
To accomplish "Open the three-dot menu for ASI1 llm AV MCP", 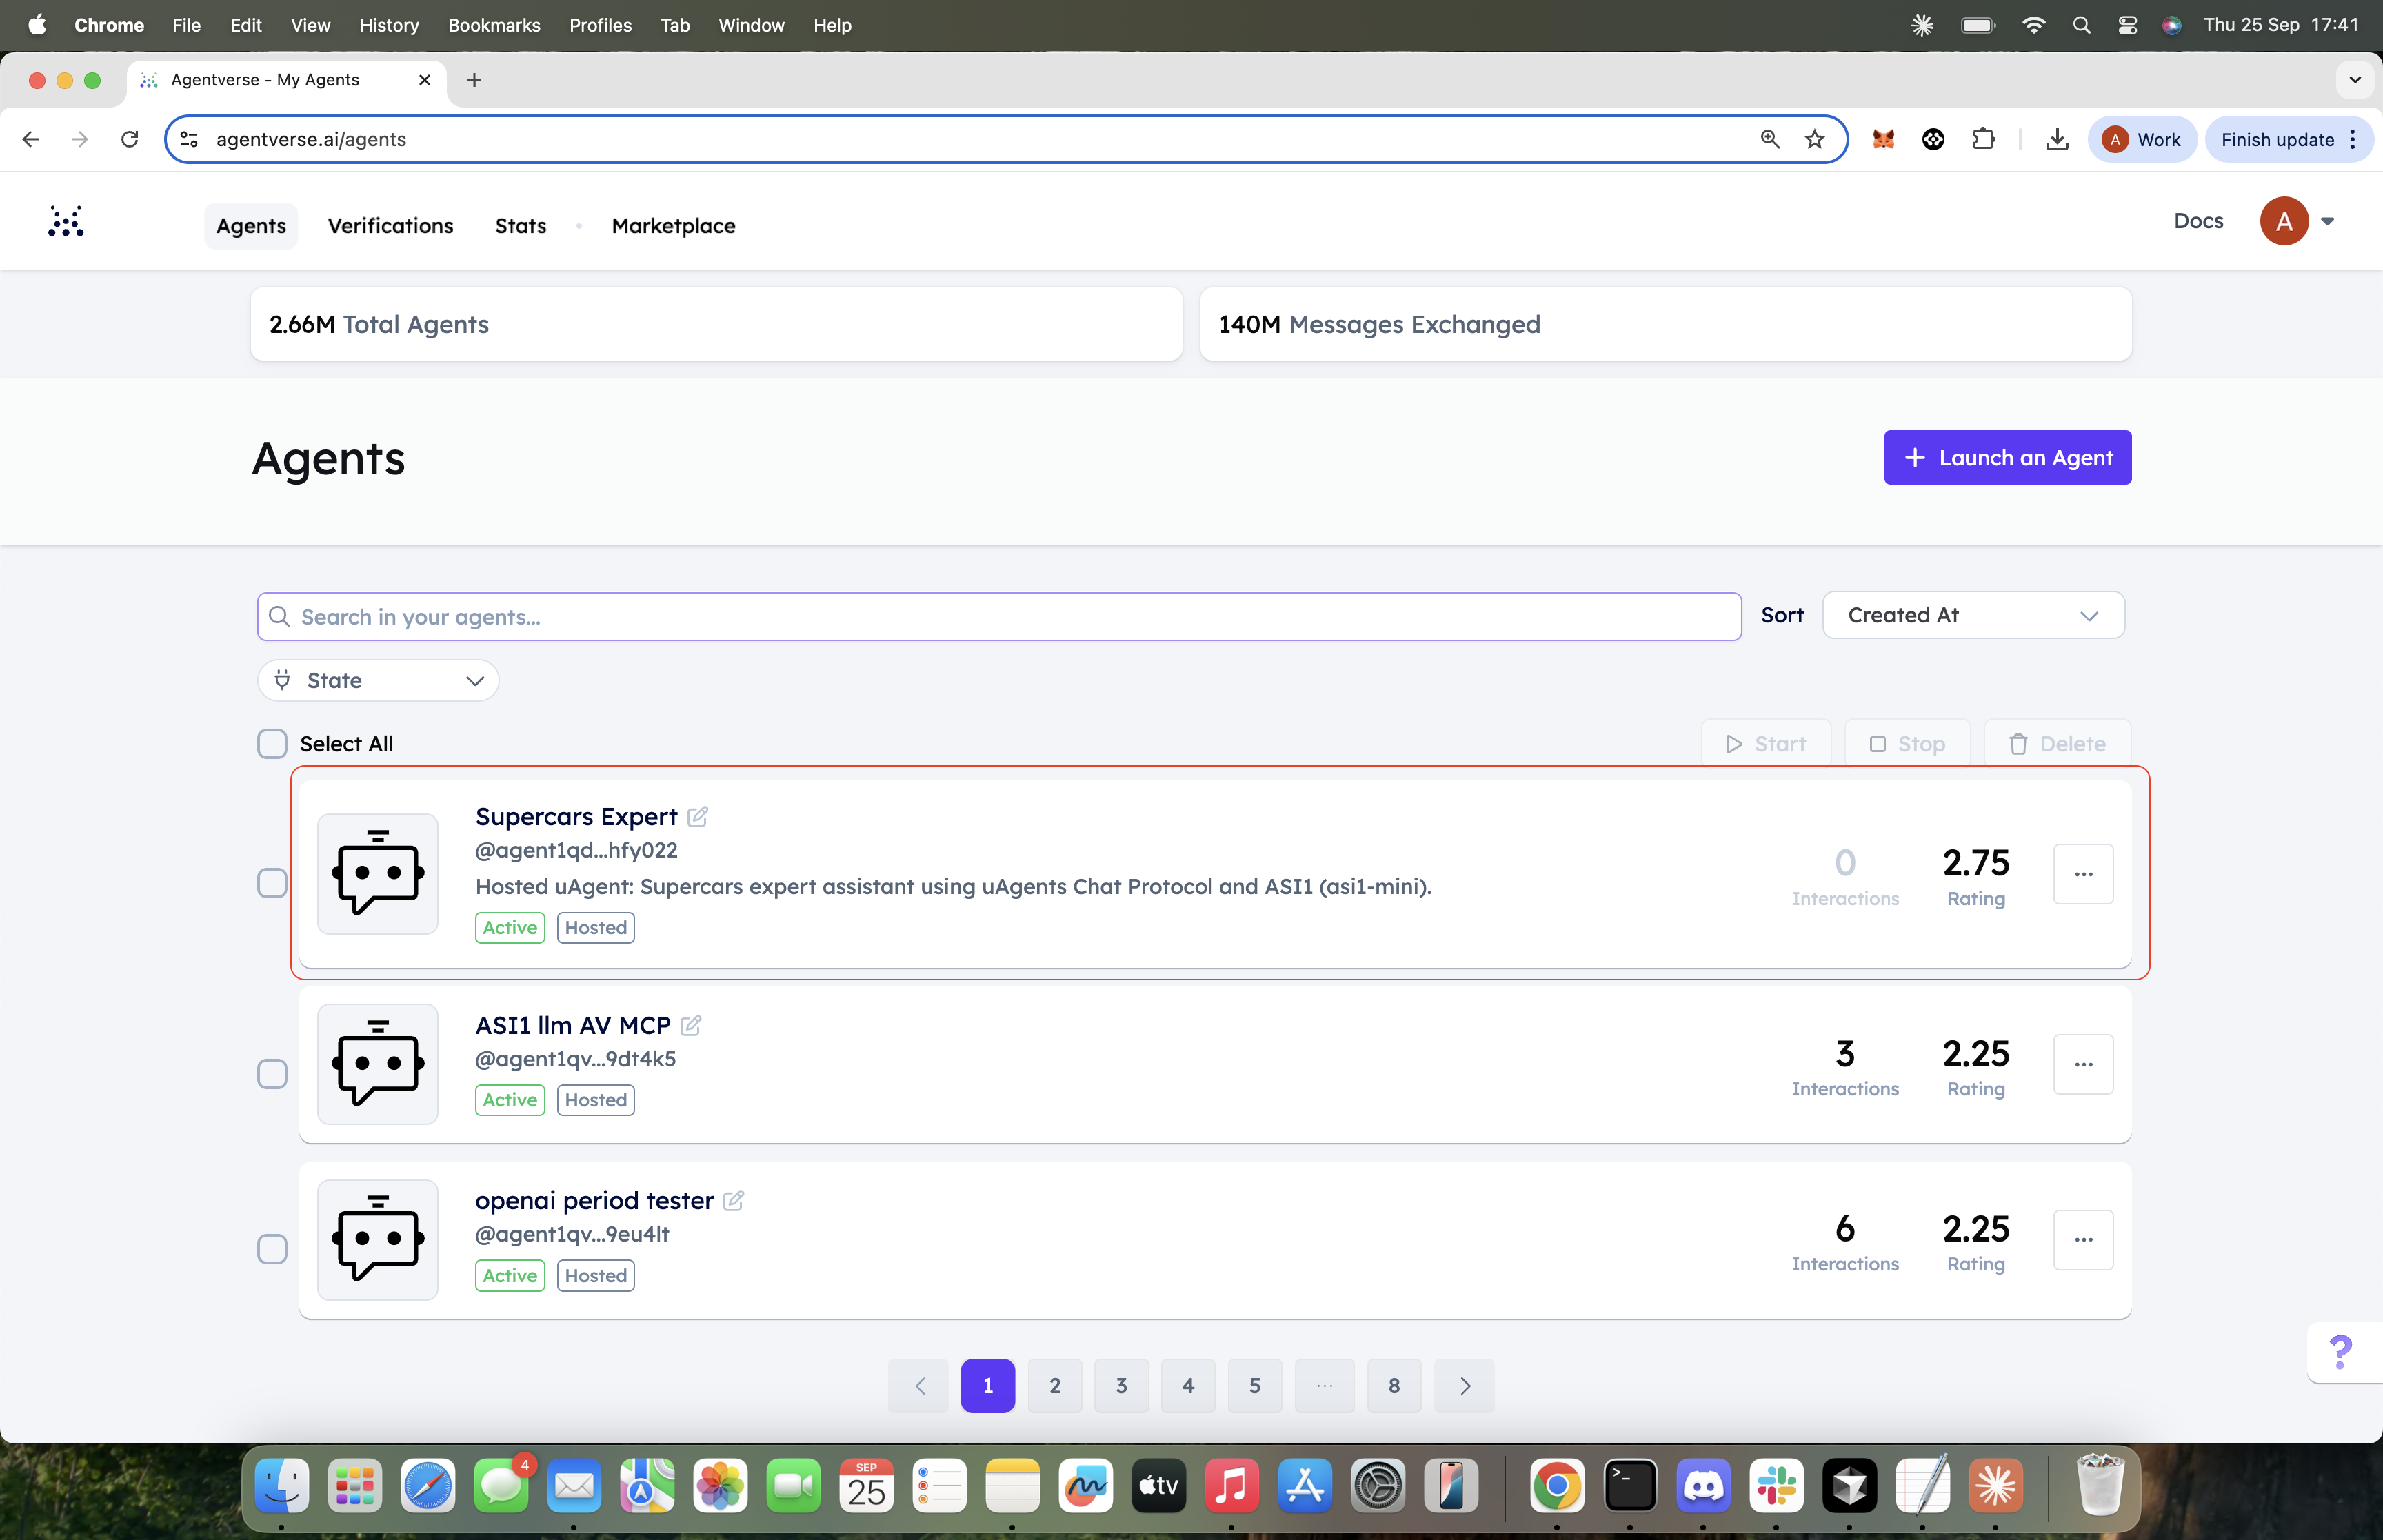I will (x=2083, y=1064).
